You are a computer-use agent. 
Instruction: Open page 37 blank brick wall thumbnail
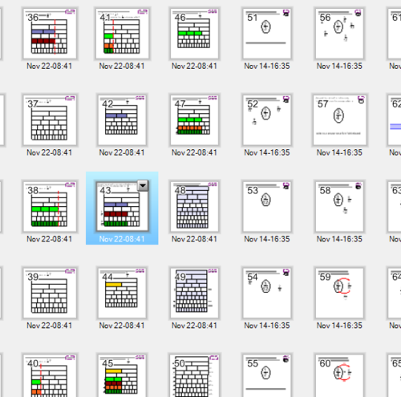pyautogui.click(x=50, y=120)
